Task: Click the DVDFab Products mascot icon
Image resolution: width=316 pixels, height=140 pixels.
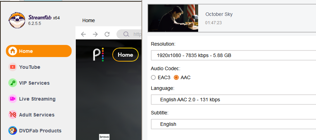Action: tap(13, 131)
